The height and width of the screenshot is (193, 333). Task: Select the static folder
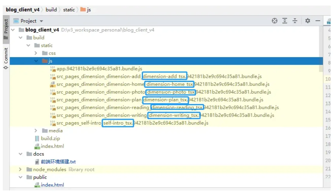click(47, 45)
